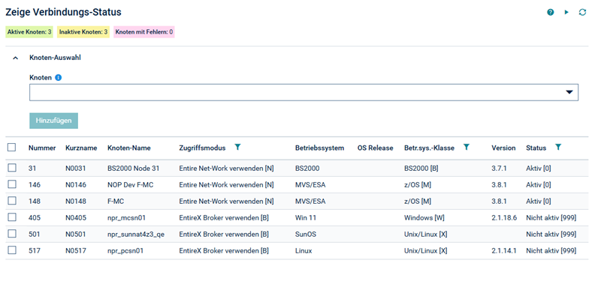Open the Knoten dropdown arrow

point(569,92)
